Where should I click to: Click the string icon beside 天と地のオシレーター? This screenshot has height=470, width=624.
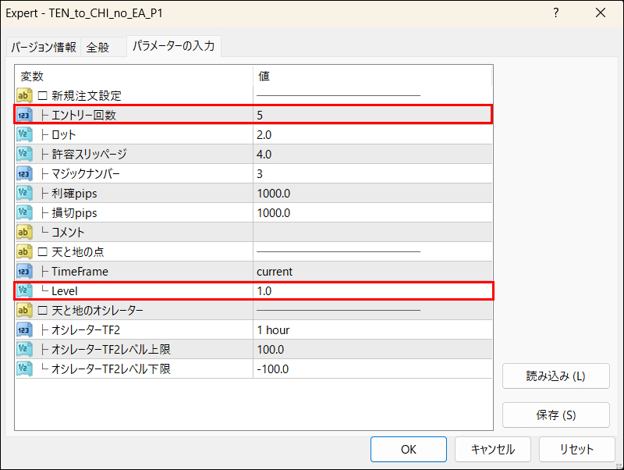pos(24,310)
